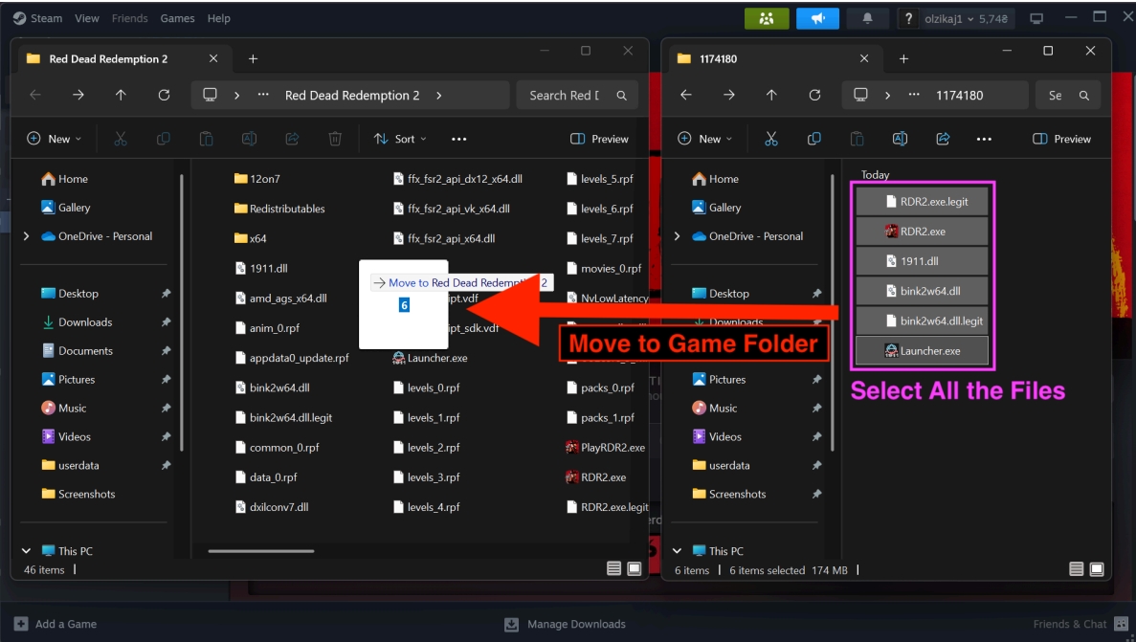Go forward in the 1174180 window
Viewport: 1136px width, 642px height.
coord(729,95)
